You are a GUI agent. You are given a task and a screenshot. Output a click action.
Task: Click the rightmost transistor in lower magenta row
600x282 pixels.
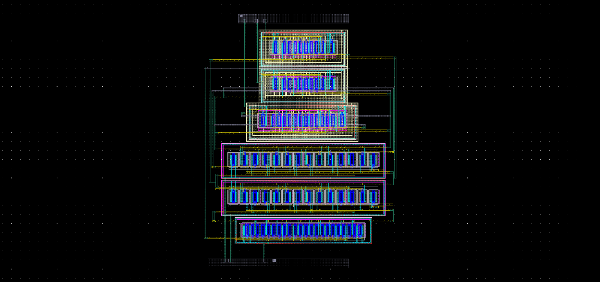pyautogui.click(x=373, y=197)
